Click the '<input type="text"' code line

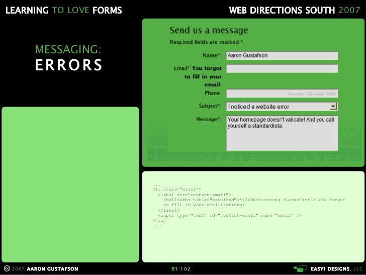230,215
